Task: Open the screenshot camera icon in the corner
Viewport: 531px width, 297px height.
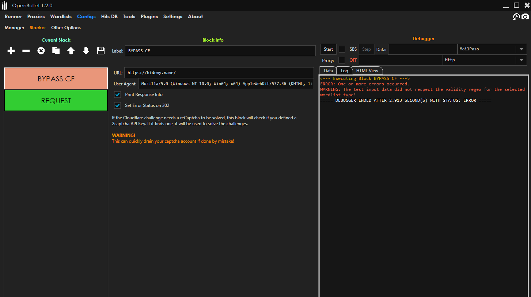Action: tap(525, 16)
